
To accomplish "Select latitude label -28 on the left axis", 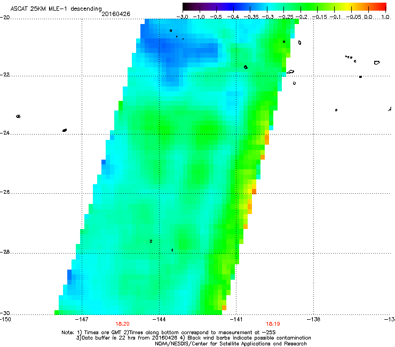I will (x=5, y=252).
